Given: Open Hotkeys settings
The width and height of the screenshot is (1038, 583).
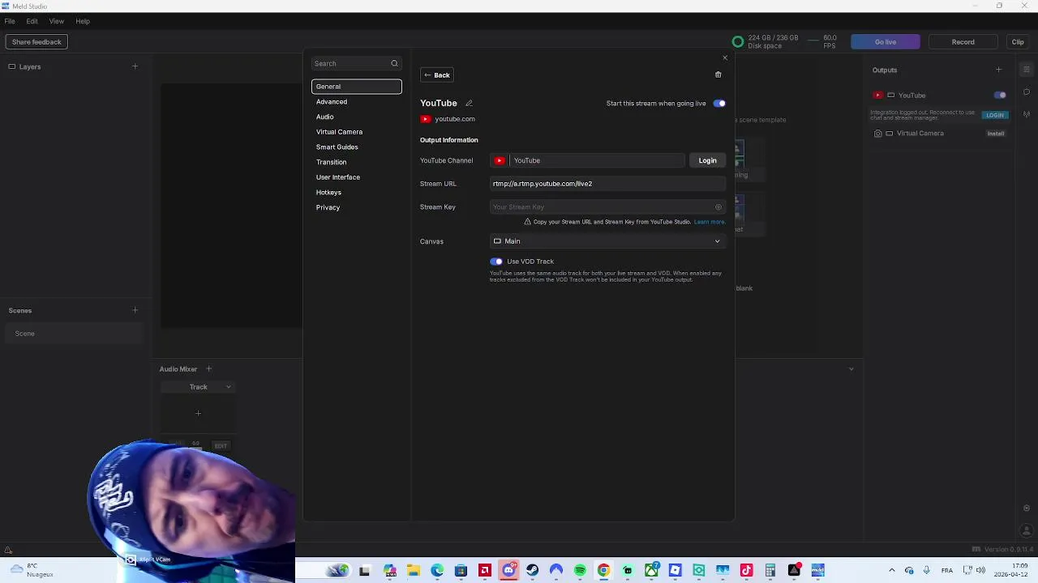Looking at the screenshot, I should tap(328, 193).
